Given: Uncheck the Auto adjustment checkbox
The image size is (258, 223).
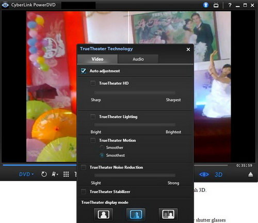Looking at the screenshot, I should click(84, 71).
